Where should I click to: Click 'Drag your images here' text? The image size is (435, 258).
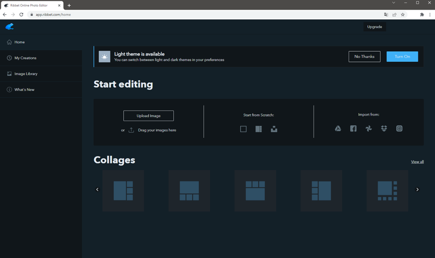[157, 130]
